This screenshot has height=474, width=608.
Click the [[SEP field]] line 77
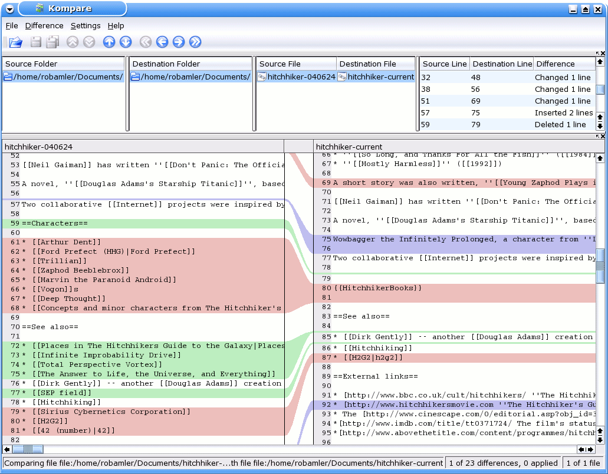[143, 393]
